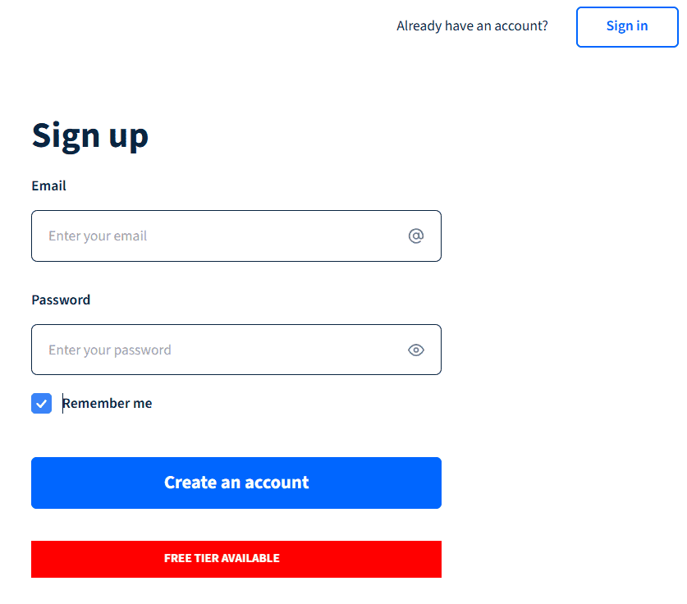The height and width of the screenshot is (604, 687).
Task: Click the red FREE TIER AVAILABLE banner
Action: 236,559
